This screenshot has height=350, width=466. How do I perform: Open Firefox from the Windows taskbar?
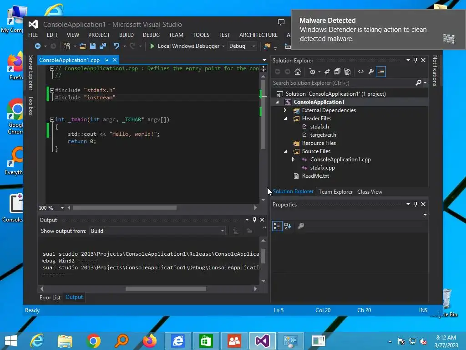(x=150, y=341)
